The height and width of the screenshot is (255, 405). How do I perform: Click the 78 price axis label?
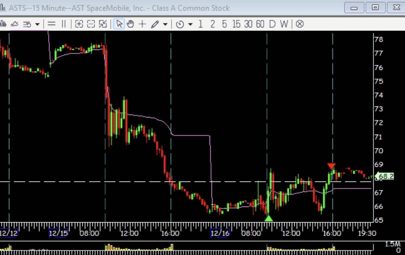378,39
